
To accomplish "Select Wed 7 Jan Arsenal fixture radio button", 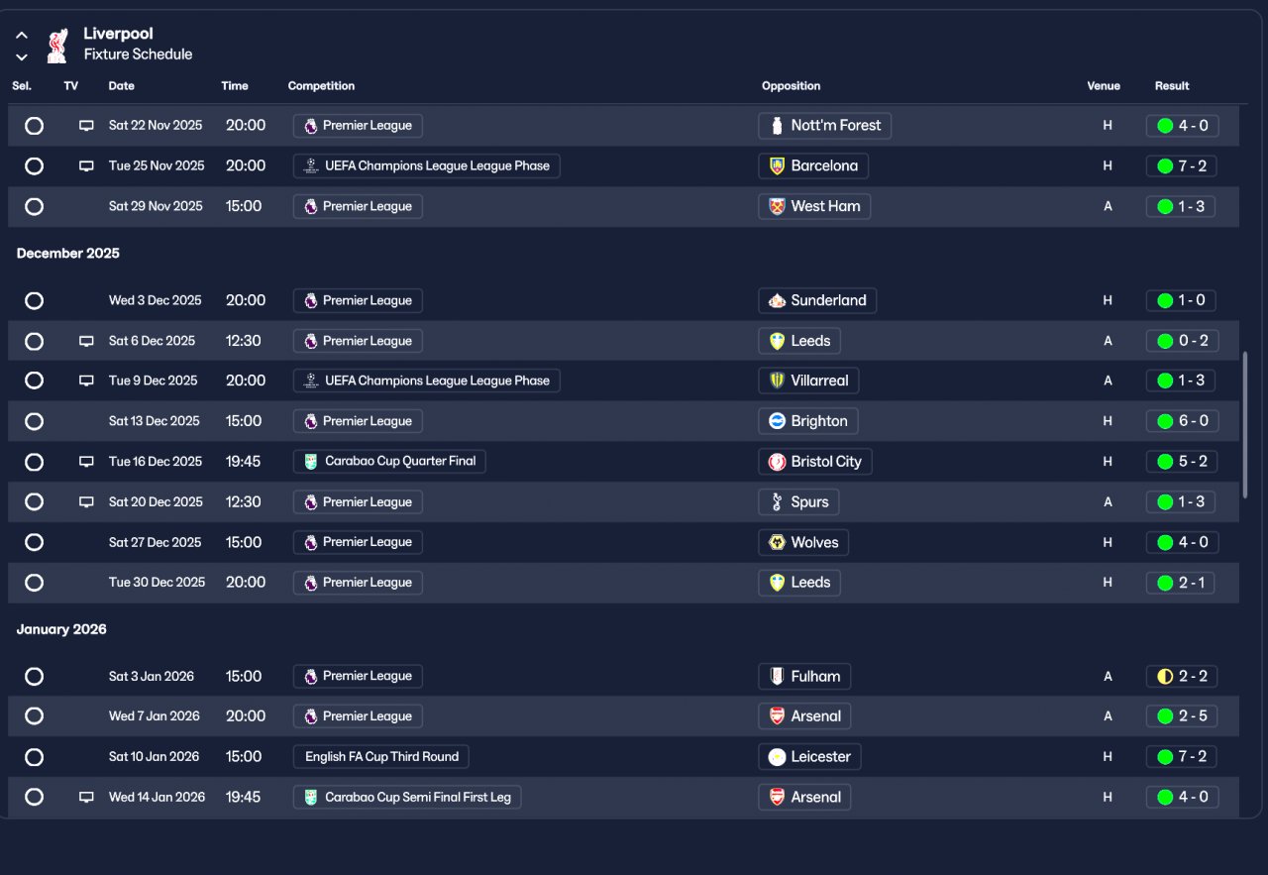I will [34, 716].
